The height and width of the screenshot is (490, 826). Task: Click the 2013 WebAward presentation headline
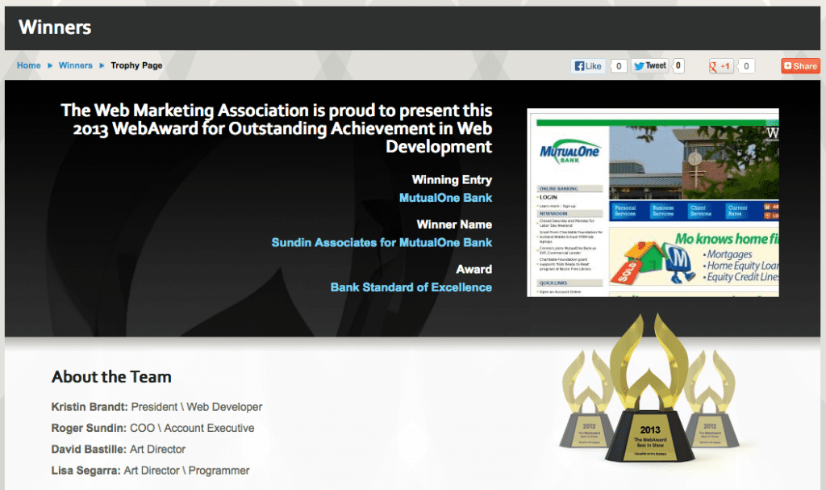[277, 128]
